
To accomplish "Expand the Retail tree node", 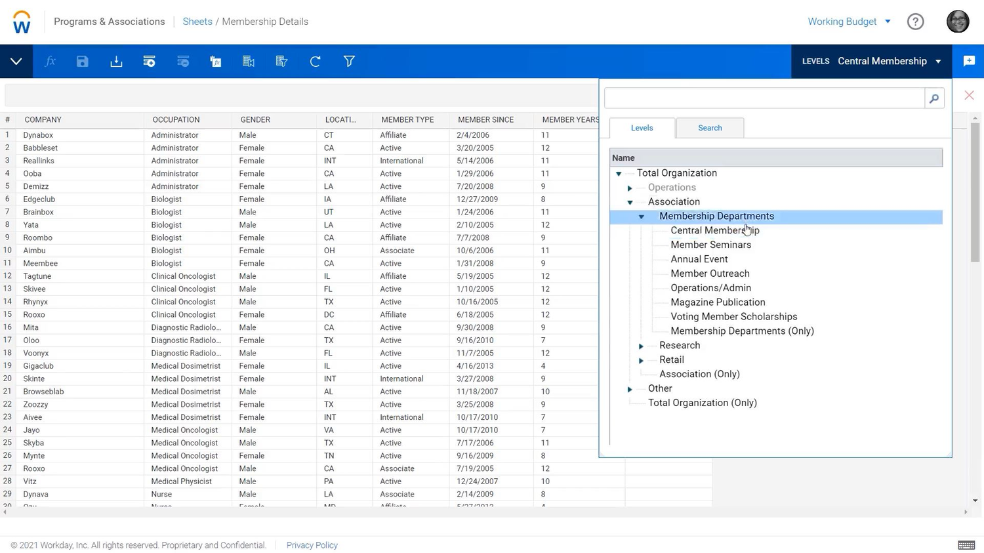I will 641,360.
